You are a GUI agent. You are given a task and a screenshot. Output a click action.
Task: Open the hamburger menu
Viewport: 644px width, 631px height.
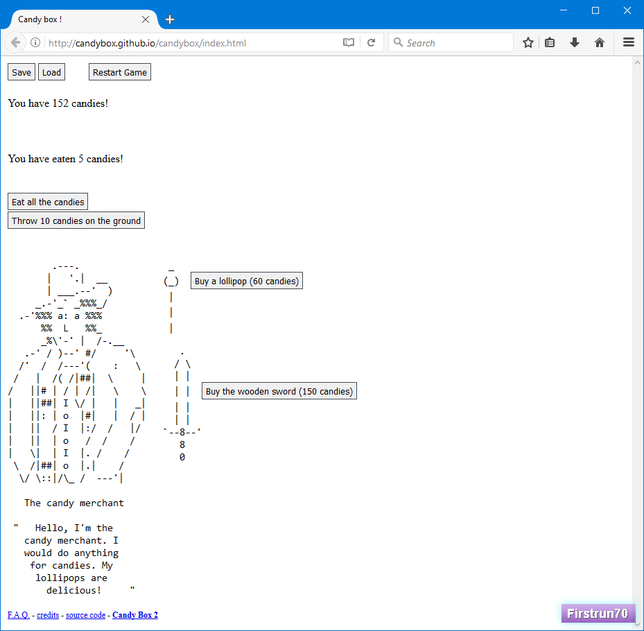(629, 43)
